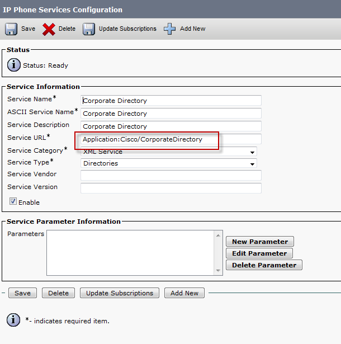Focus the Service URL input field
Screen dimensions: 341x344
click(x=171, y=139)
